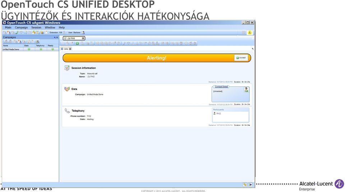The image size is (345, 192).
Task: Click the last group icon in Campaigns toolbar
Action: tap(37, 42)
